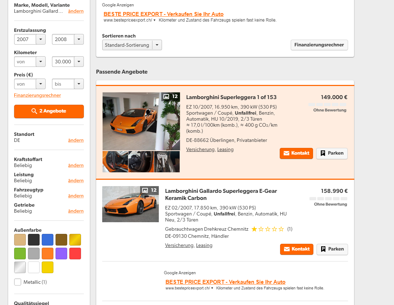Open the Finanzierungsrechner link in the sidebar
Viewport: 394px width, 305px height.
pos(37,96)
